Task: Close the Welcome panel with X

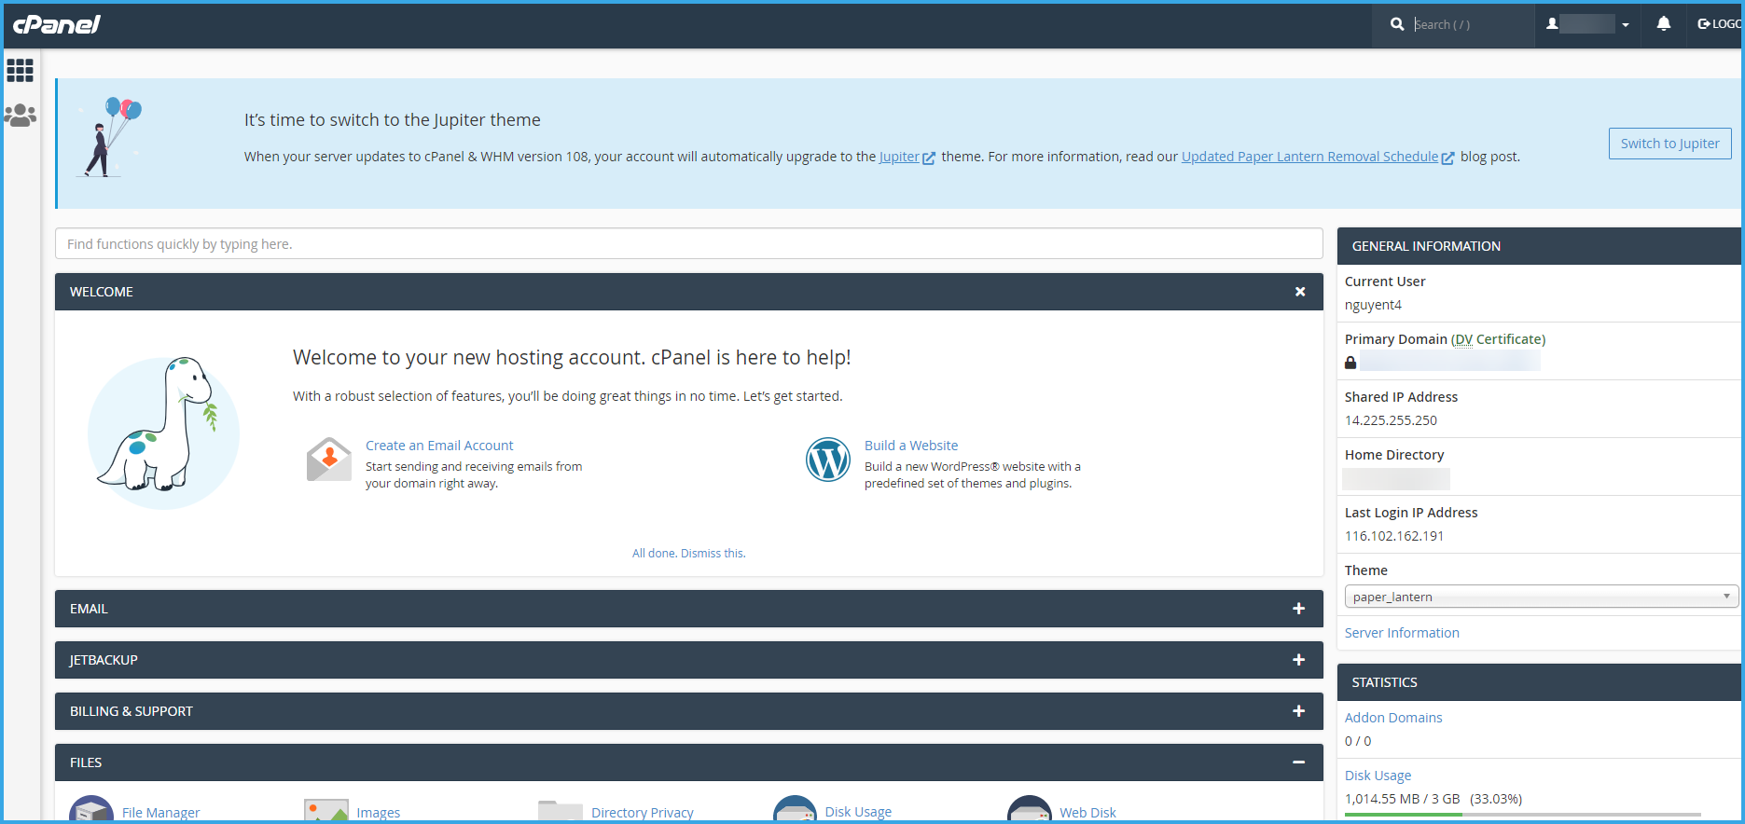Action: (x=1300, y=292)
